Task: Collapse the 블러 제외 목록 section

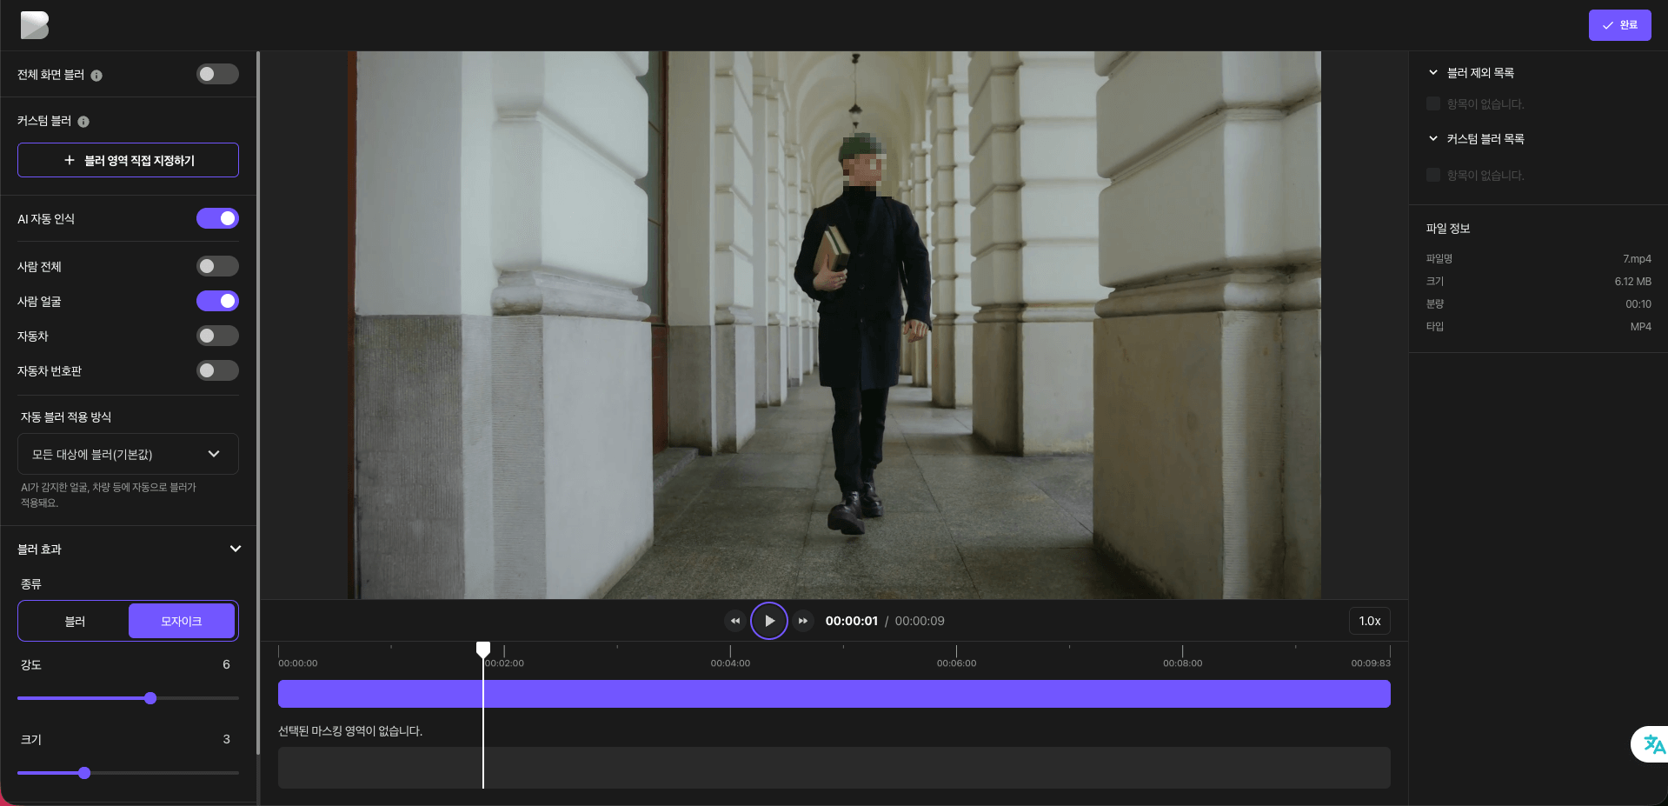Action: pyautogui.click(x=1433, y=73)
